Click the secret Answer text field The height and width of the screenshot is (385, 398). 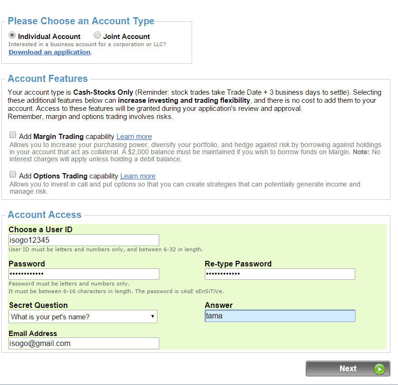click(x=280, y=316)
